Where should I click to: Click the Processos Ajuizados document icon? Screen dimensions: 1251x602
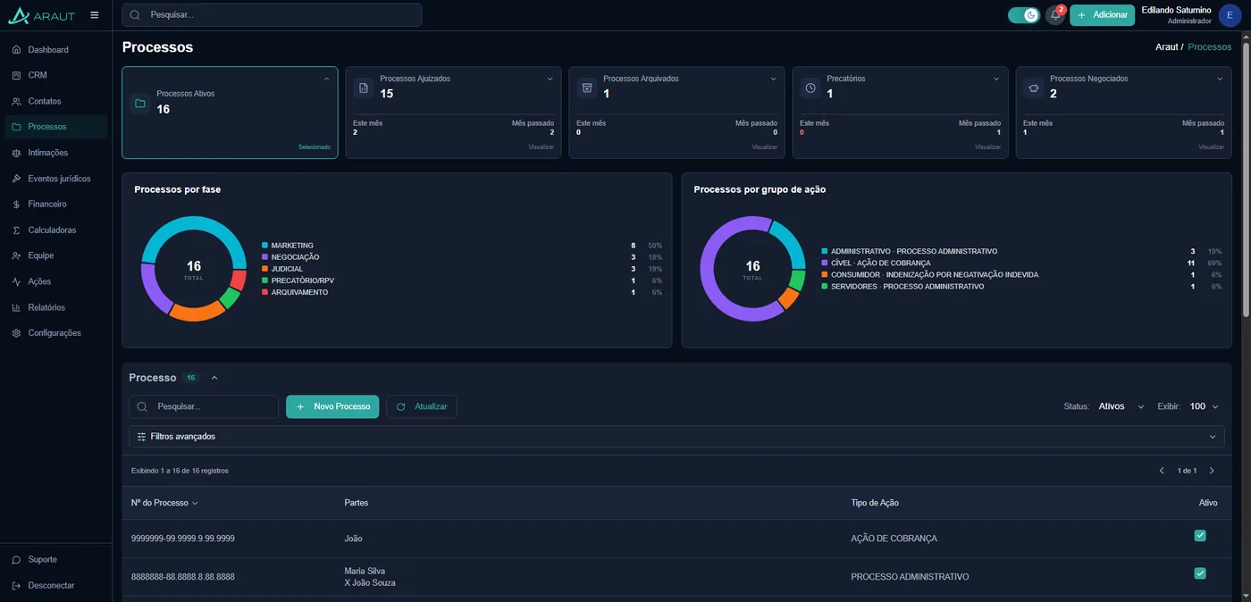(364, 88)
